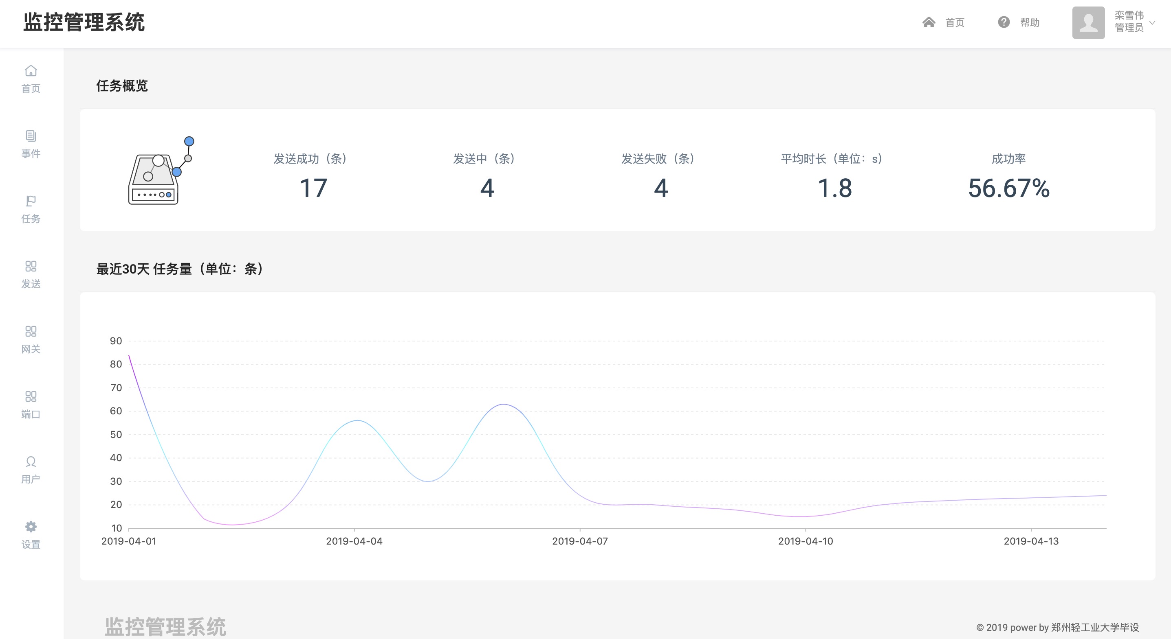Click the house icon in top navigation
Viewport: 1171px width, 639px height.
point(929,22)
